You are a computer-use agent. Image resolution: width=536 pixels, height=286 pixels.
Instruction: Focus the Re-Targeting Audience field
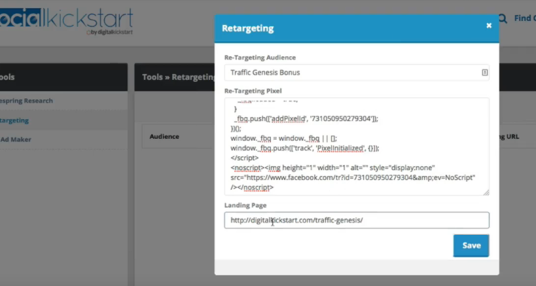pos(357,73)
